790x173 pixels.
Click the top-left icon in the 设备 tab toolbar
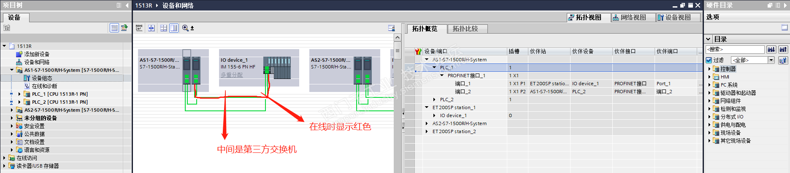(7, 28)
